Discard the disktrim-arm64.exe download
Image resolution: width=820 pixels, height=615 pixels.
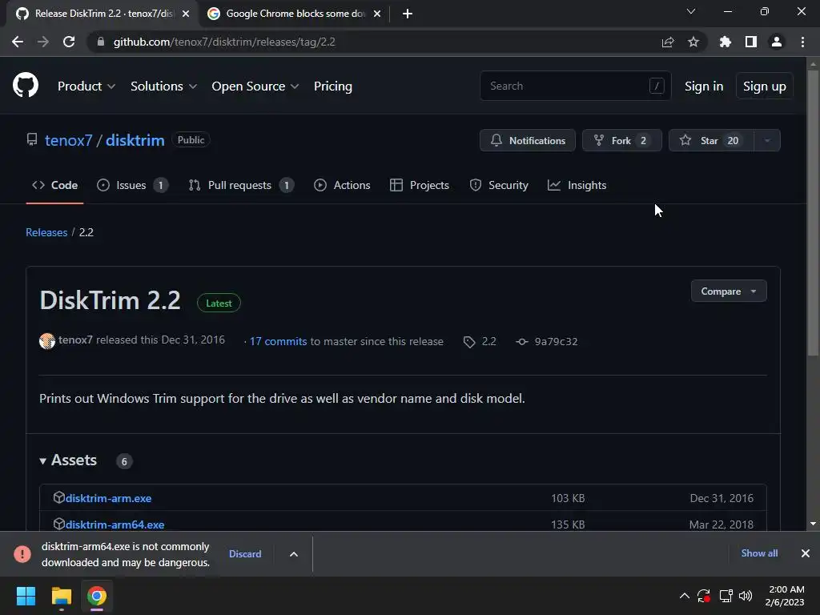click(245, 554)
